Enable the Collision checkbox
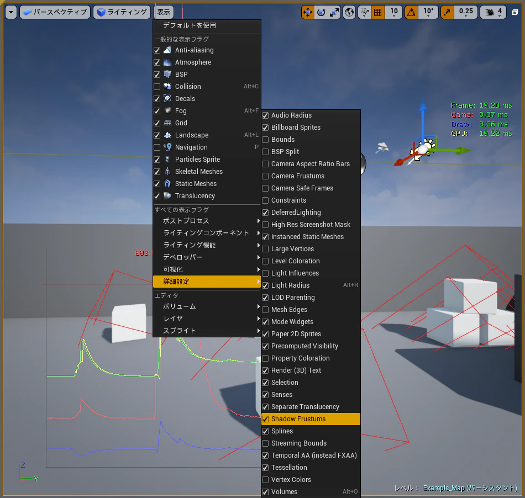The width and height of the screenshot is (525, 498). pos(157,87)
